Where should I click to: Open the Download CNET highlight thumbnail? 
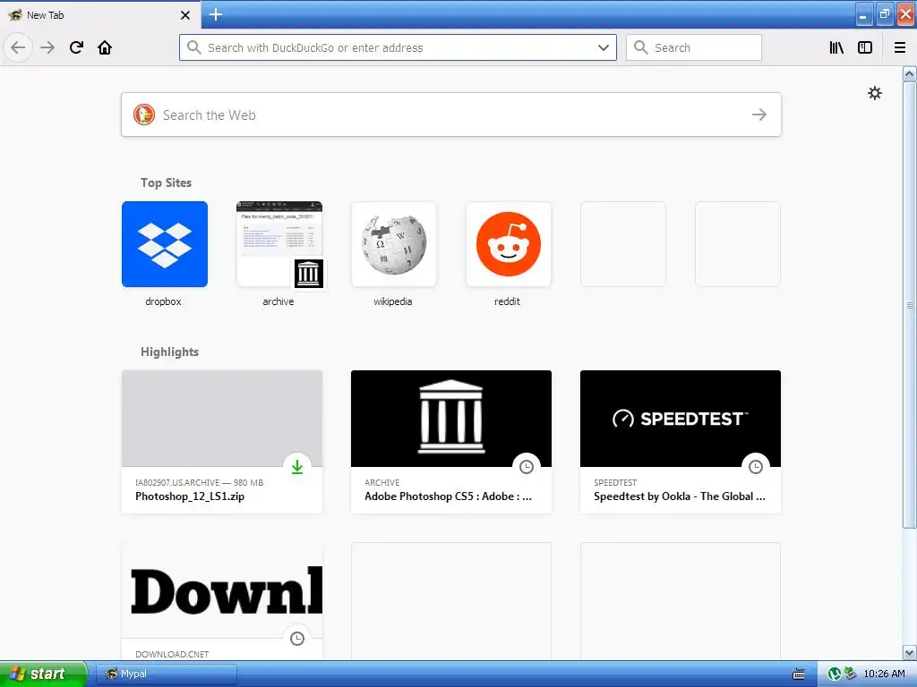[222, 590]
